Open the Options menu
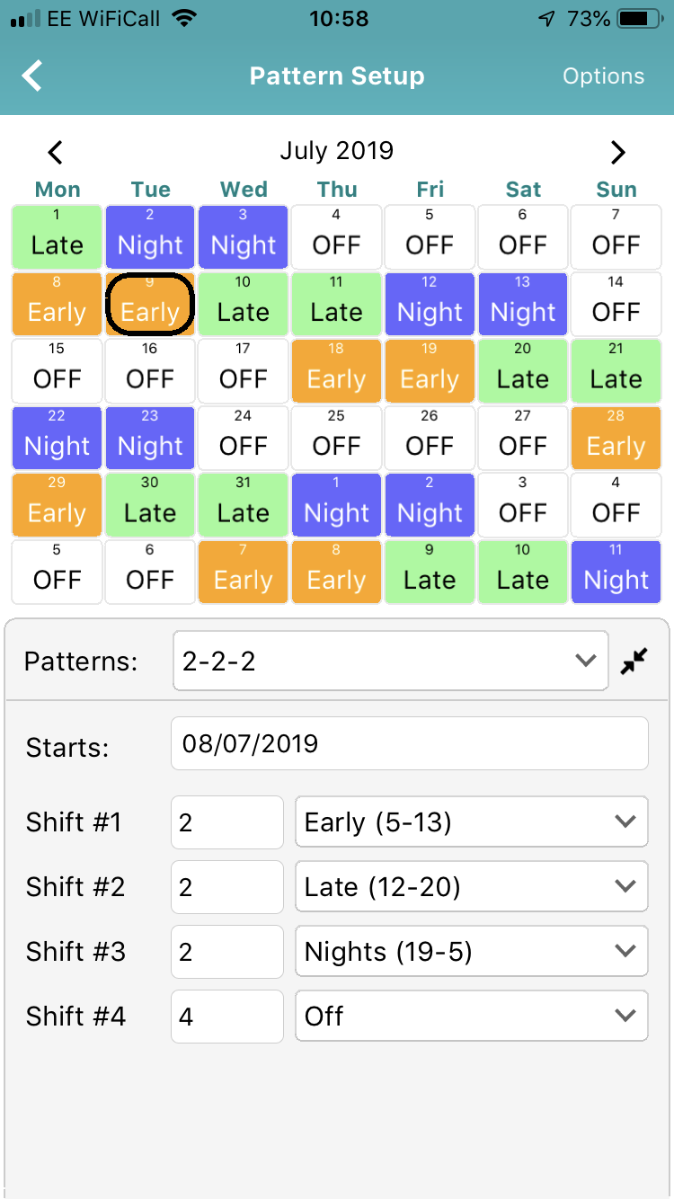The width and height of the screenshot is (674, 1199). [603, 75]
